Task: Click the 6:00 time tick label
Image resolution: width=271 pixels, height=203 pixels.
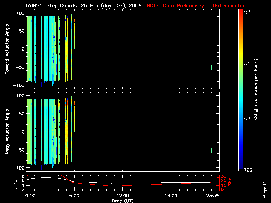Action: coord(74,196)
